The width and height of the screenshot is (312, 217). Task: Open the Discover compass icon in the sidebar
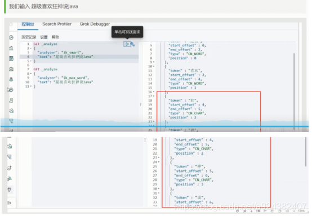click(x=11, y=38)
